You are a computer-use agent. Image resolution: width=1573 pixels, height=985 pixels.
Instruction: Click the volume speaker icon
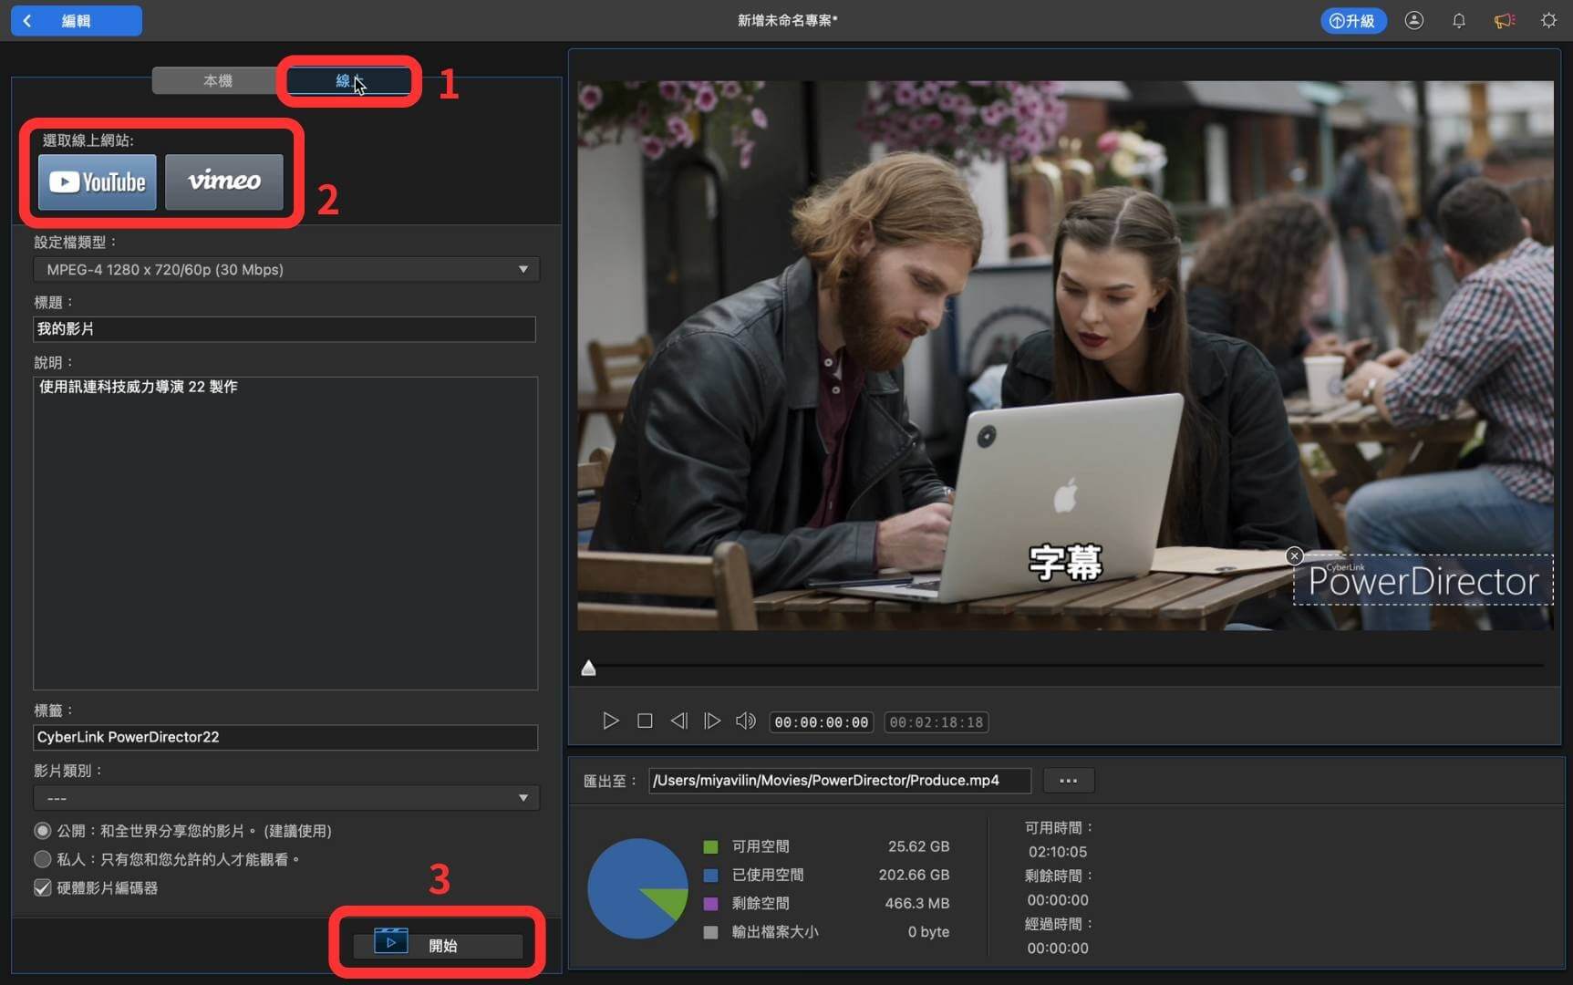[746, 721]
